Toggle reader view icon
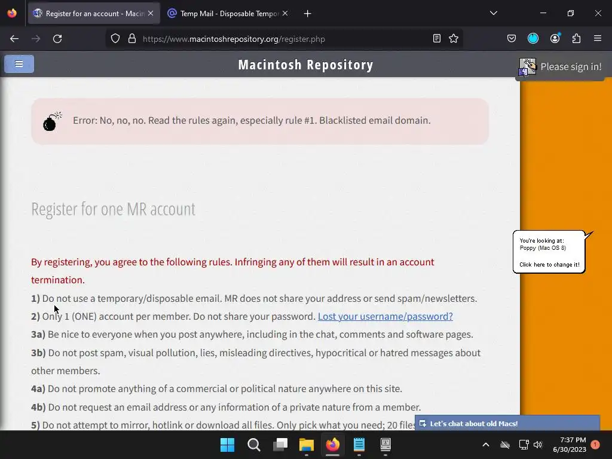Viewport: 612px width, 459px height. pyautogui.click(x=437, y=38)
